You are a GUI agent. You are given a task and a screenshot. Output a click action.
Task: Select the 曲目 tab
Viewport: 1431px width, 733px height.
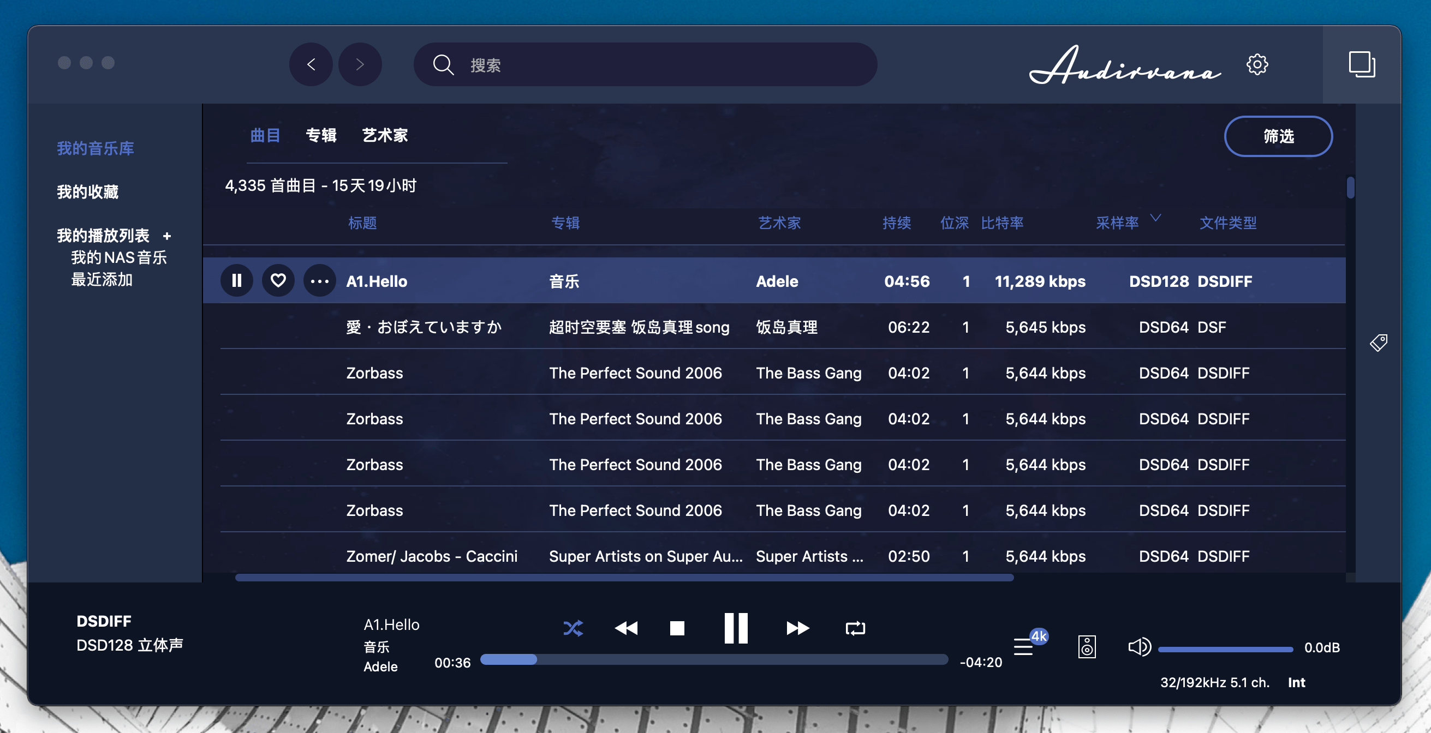click(x=265, y=135)
